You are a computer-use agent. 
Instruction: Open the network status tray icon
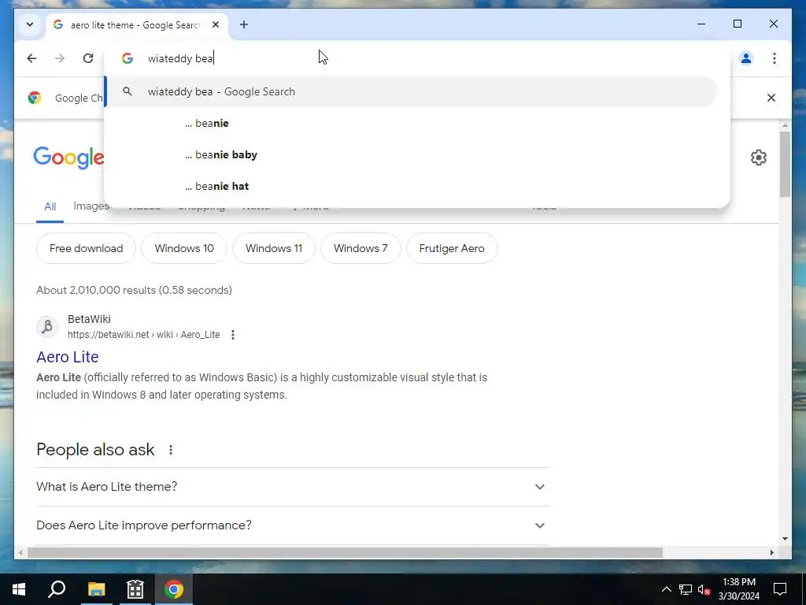click(686, 589)
